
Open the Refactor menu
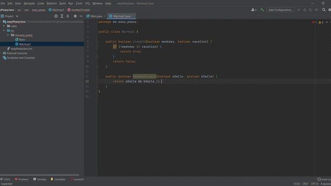52,4
